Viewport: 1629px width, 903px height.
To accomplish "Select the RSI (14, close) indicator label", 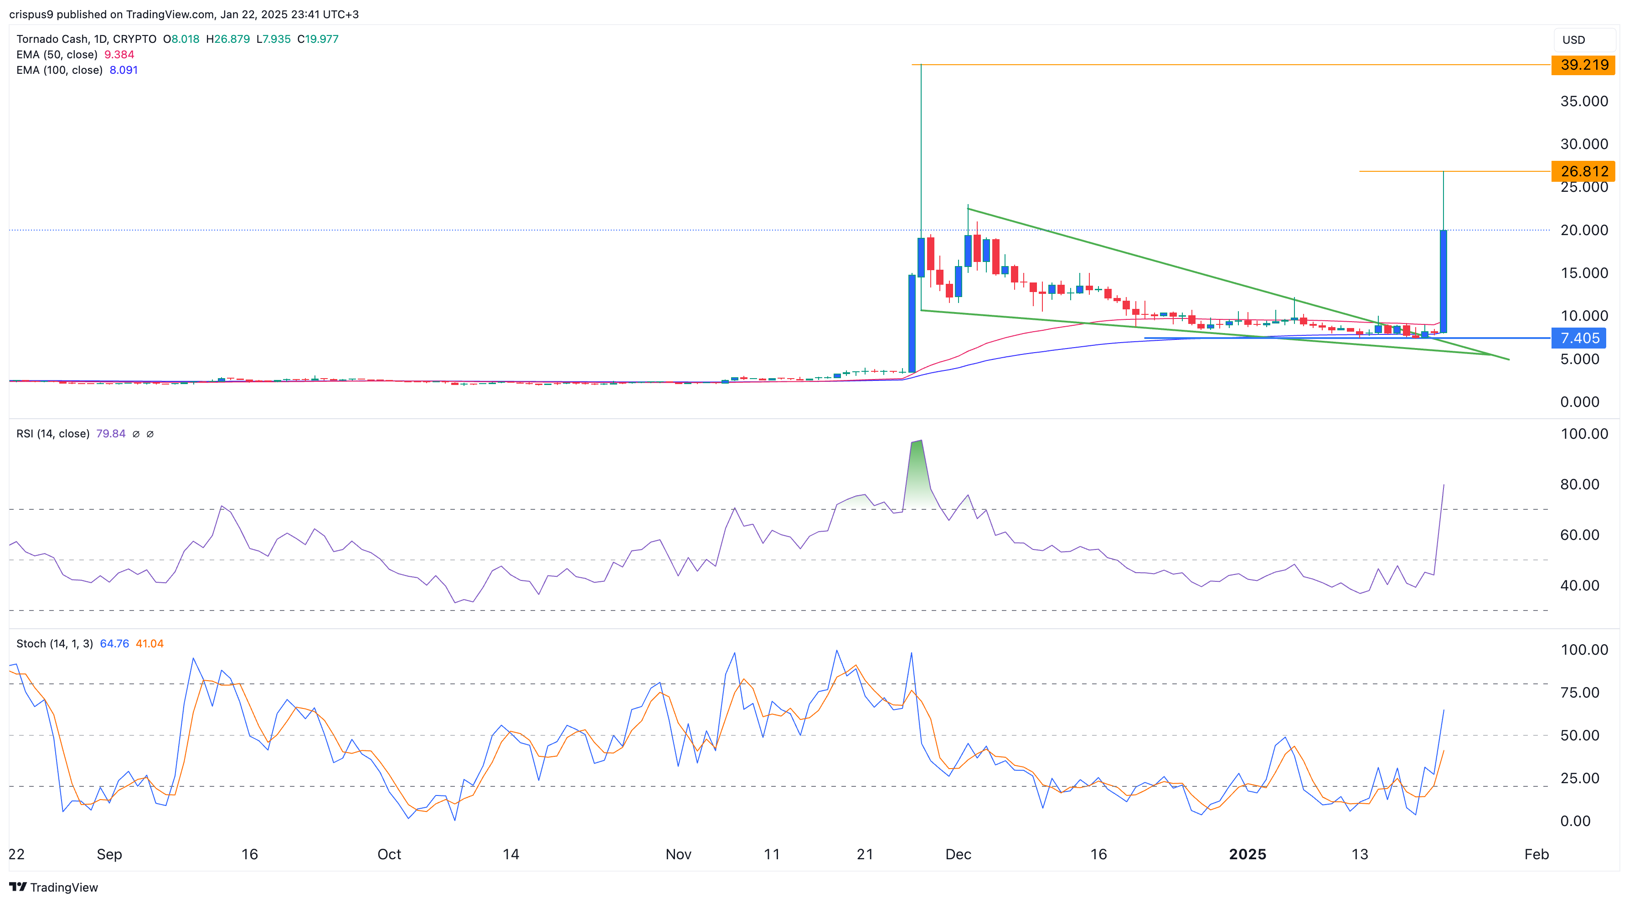I will pos(53,433).
